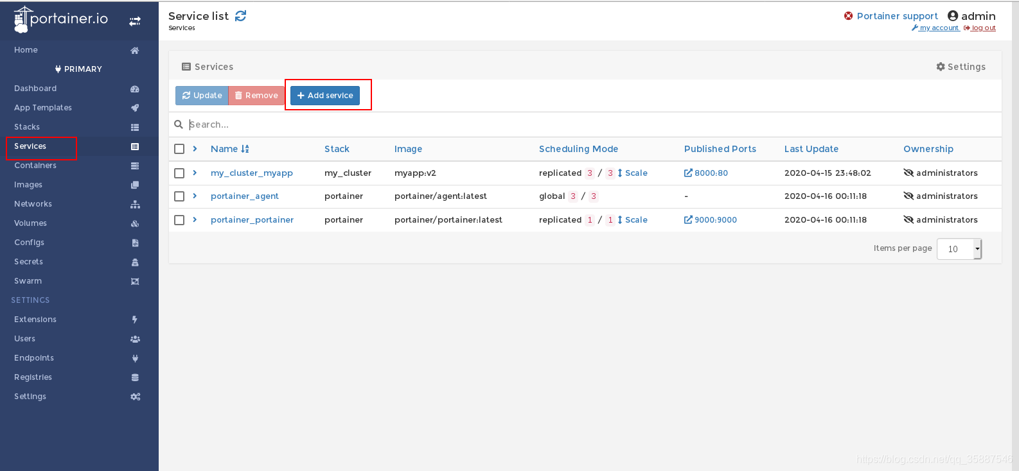Screen dimensions: 1019x471
Task: Click the Services list icon in sidebar
Action: 135,146
